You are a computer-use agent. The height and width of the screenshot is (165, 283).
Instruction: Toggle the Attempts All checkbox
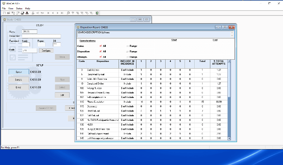[x=101, y=57]
